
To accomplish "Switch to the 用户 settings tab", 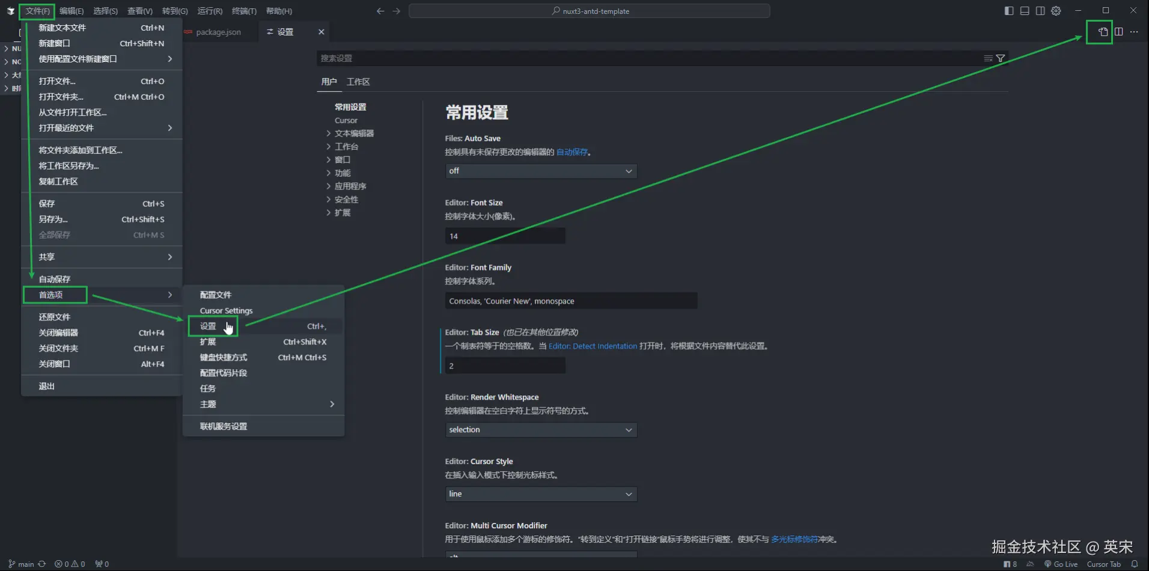I will coord(329,82).
